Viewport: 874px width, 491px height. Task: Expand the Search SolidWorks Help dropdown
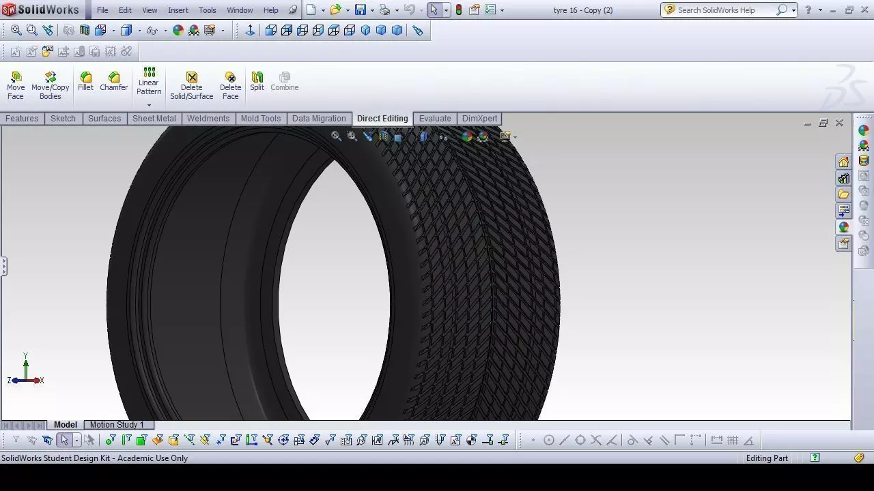(x=793, y=10)
